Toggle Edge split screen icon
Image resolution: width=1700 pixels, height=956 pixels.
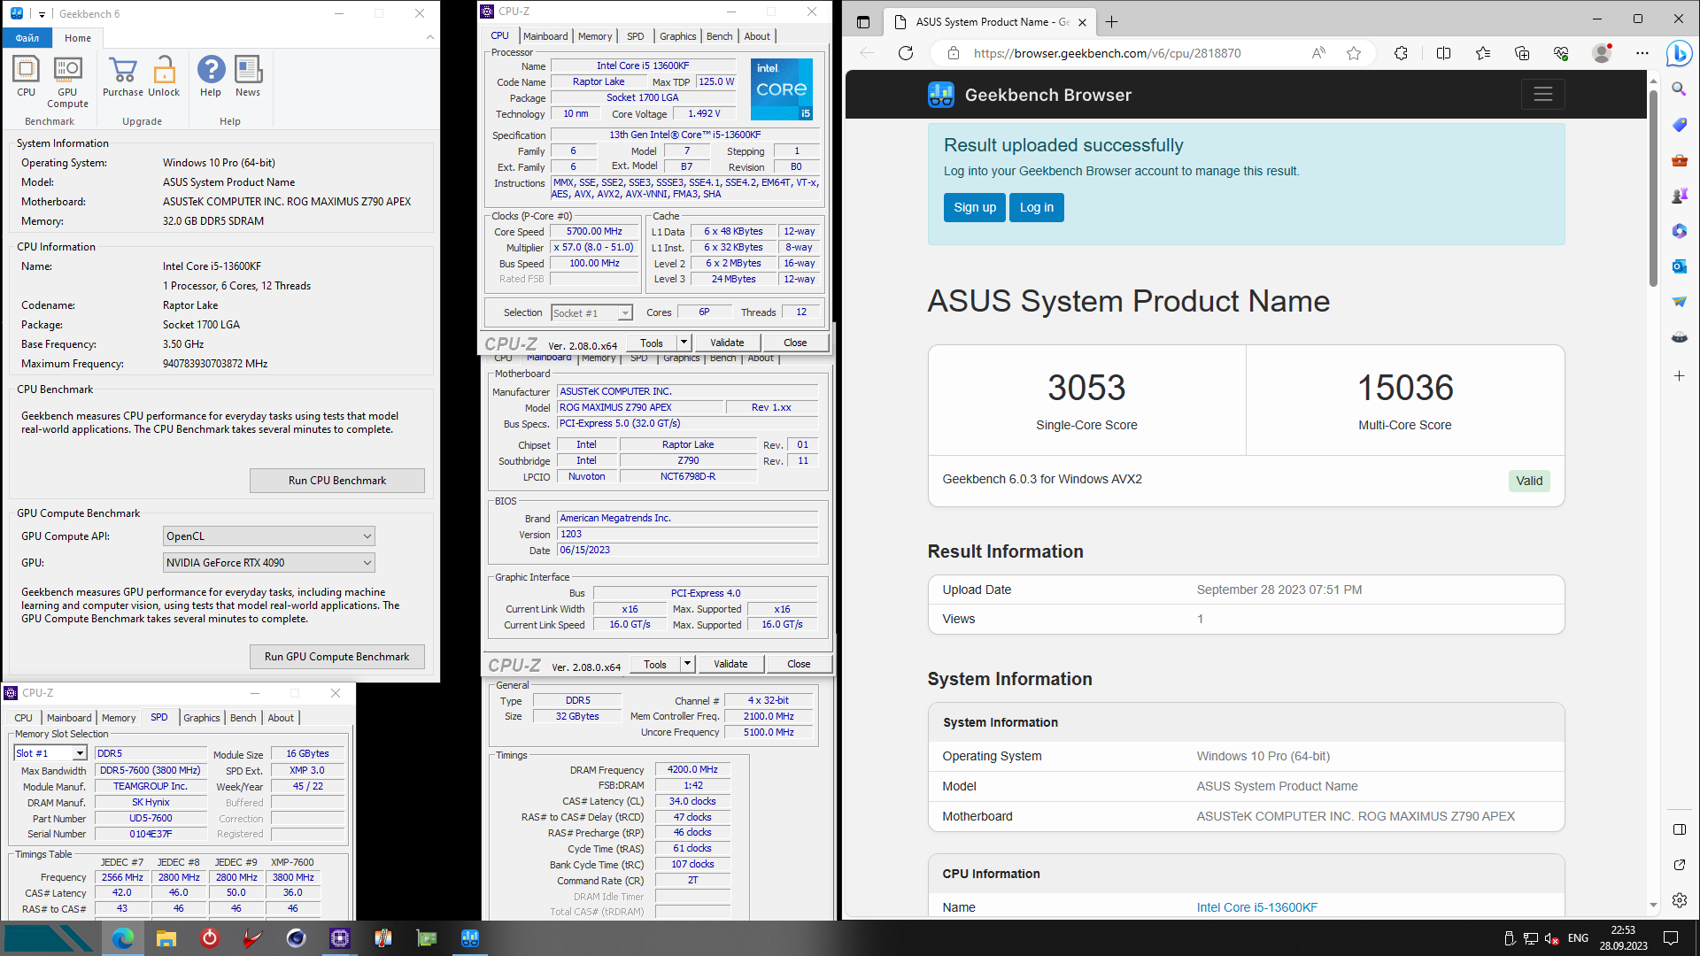coord(1443,53)
